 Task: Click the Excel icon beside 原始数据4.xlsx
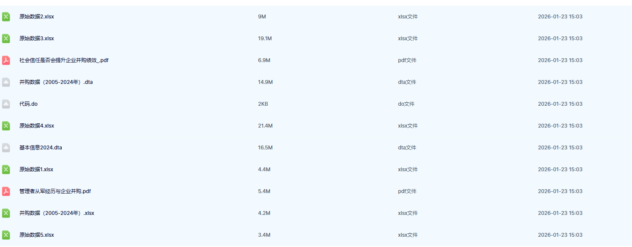pos(6,126)
